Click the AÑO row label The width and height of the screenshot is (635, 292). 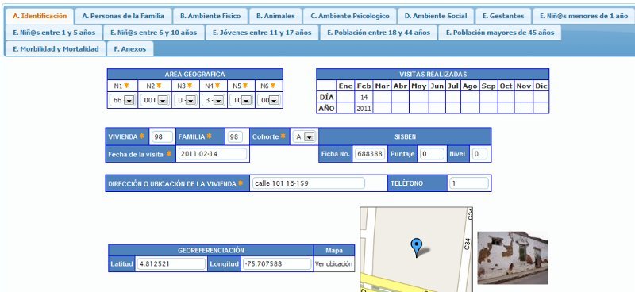click(326, 109)
